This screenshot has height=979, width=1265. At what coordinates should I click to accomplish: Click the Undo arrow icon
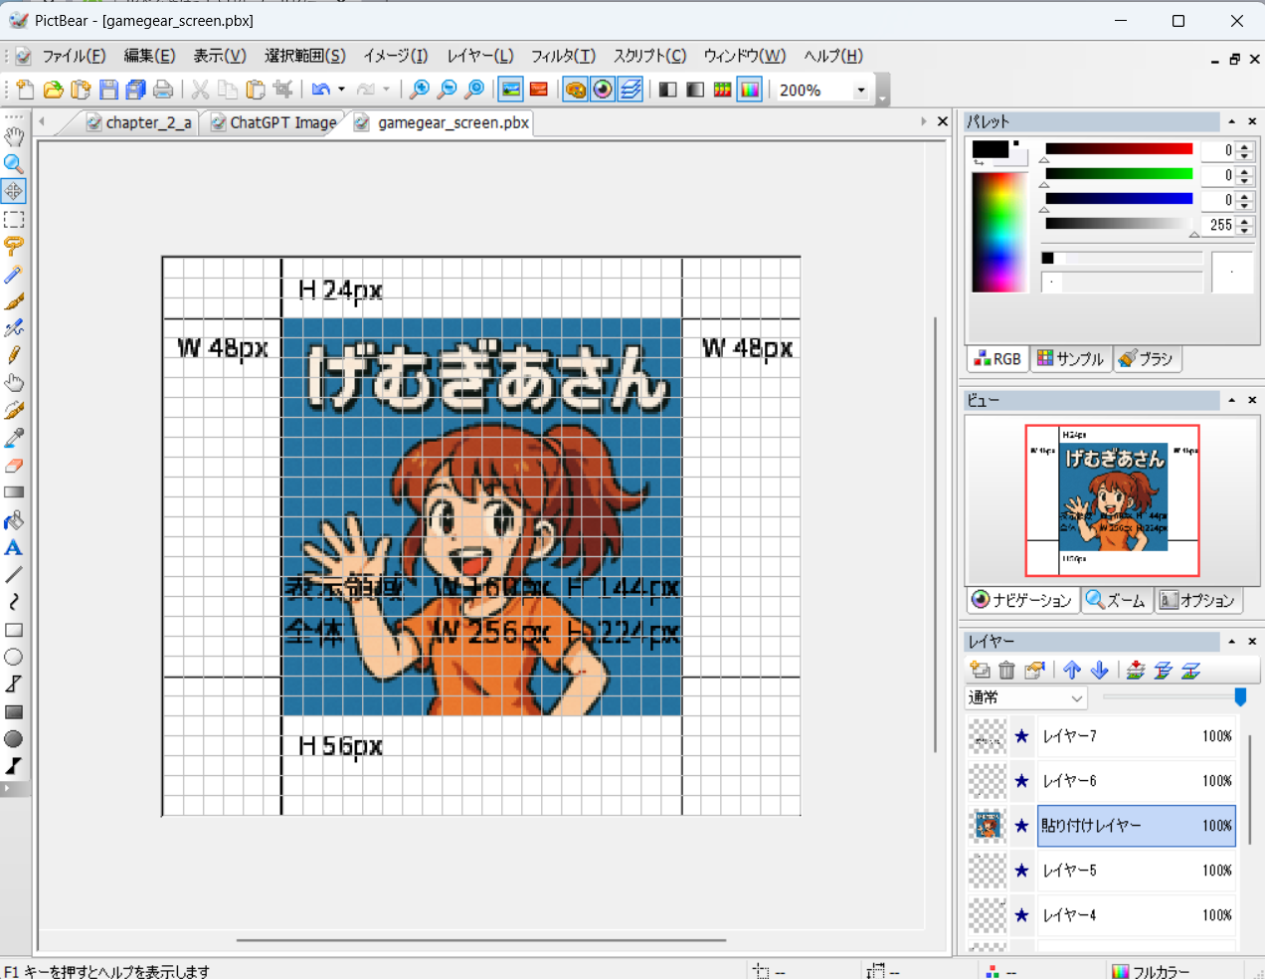(x=320, y=90)
